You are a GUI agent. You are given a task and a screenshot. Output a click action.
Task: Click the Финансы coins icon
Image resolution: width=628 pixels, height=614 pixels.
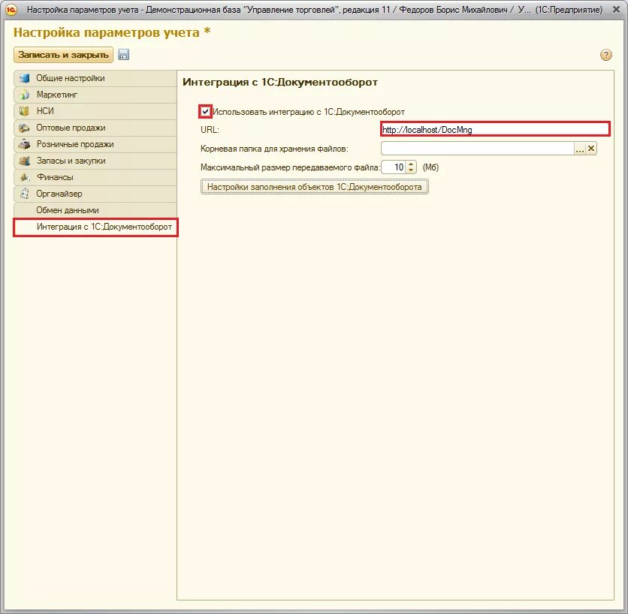tap(25, 177)
